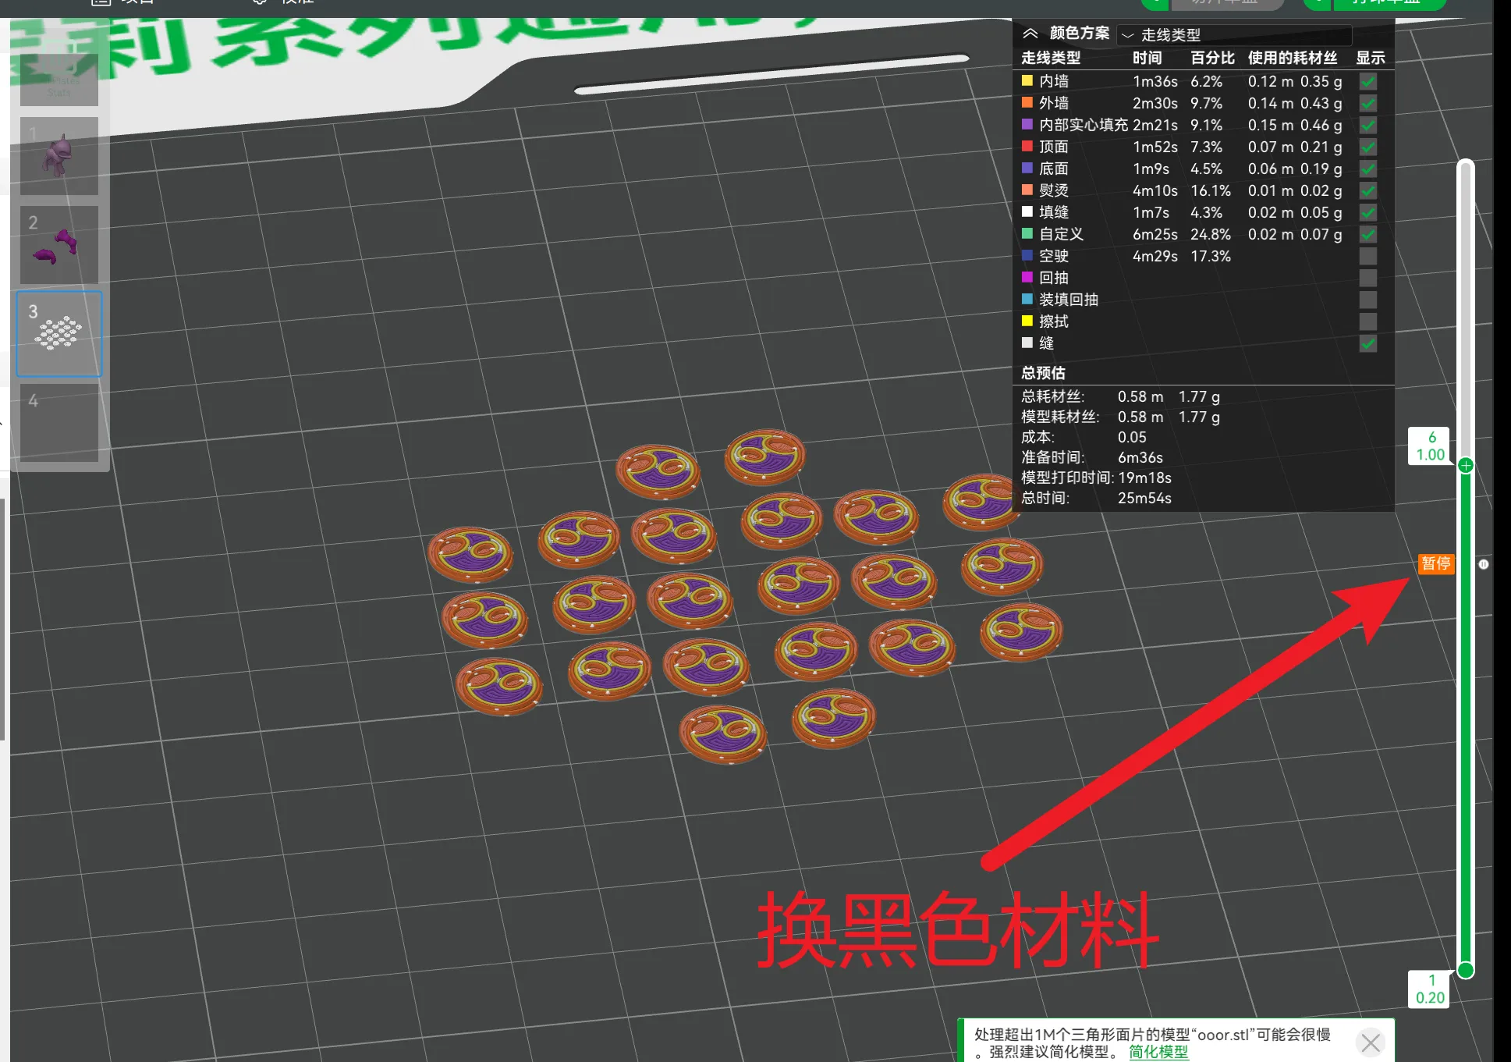Click the 外墙 orange color swatch
Image resolution: width=1511 pixels, height=1062 pixels.
(1027, 102)
